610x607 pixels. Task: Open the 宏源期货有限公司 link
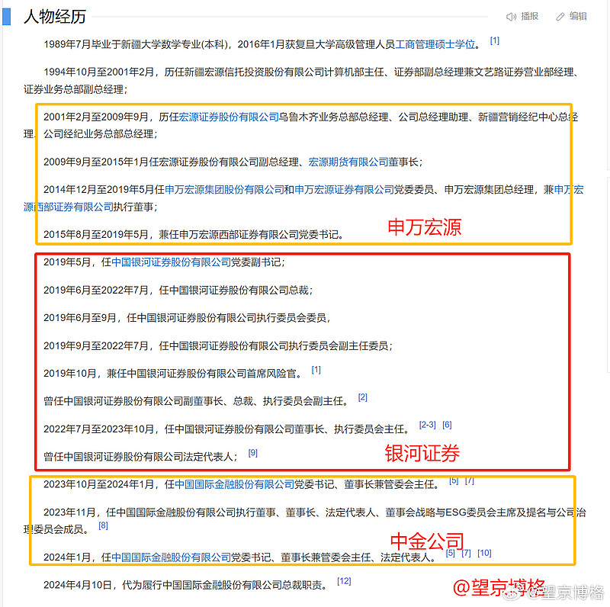pos(348,162)
